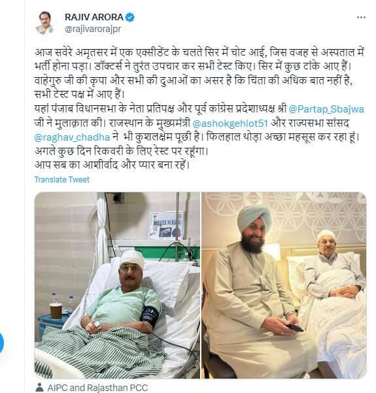Click the person icon beside AIPC and Rajasthan PCC
Screen dimensions: 376x393
pos(39,387)
